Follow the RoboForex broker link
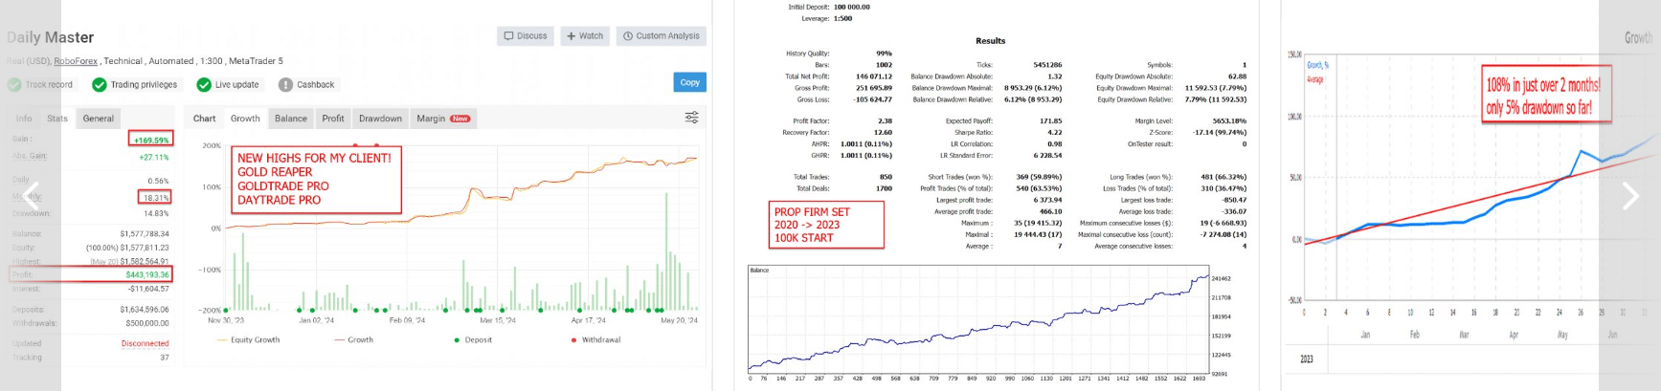The width and height of the screenshot is (1661, 391). [x=76, y=61]
